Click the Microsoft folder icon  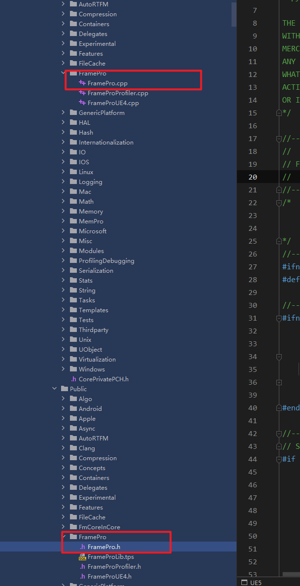[73, 231]
